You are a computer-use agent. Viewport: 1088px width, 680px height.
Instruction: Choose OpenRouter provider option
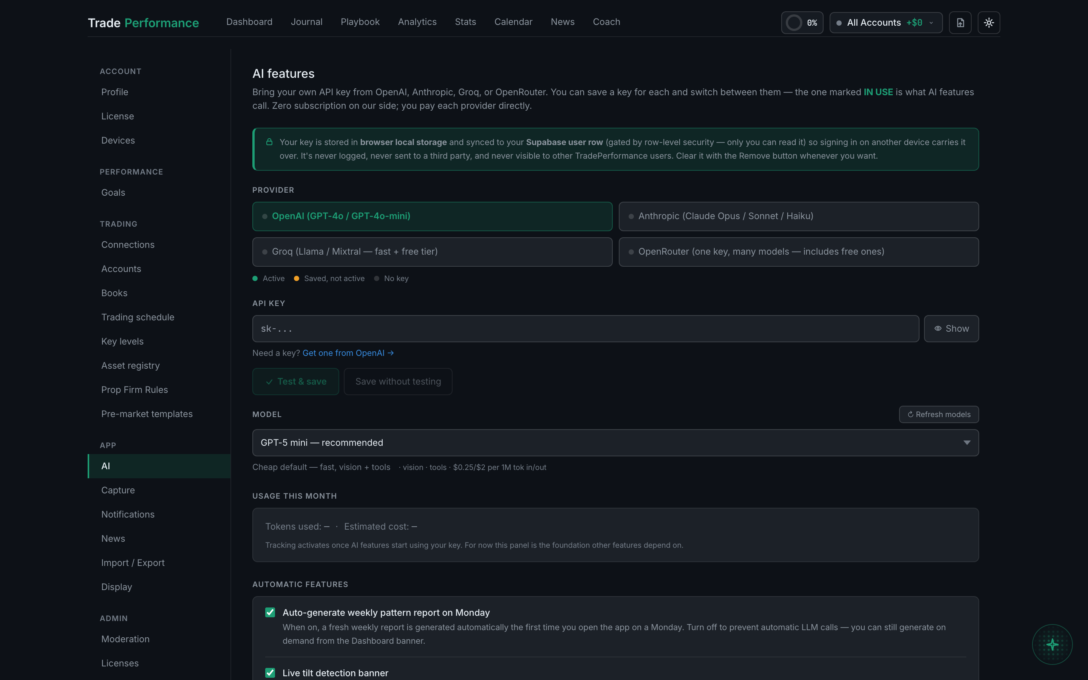pyautogui.click(x=799, y=252)
